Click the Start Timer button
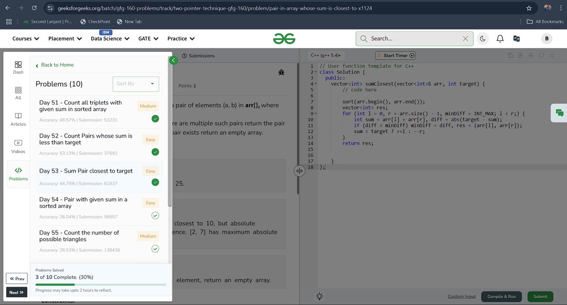Viewport: 567px width, 305px height. 395,55
